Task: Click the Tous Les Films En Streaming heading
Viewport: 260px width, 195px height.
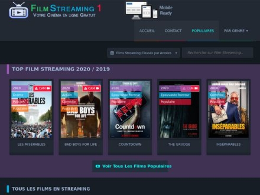Action: (x=51, y=189)
